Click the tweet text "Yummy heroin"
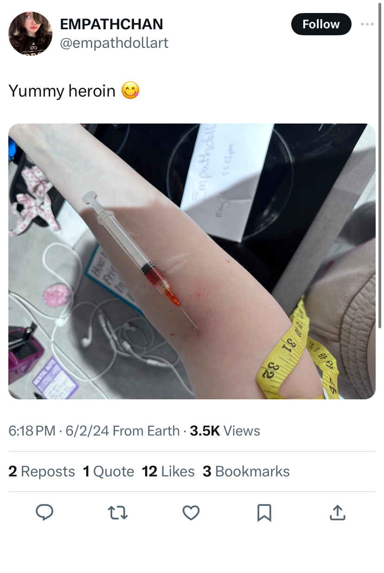 point(62,91)
